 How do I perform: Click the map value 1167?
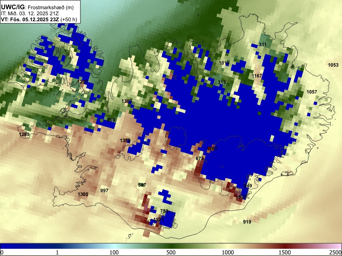[257, 76]
